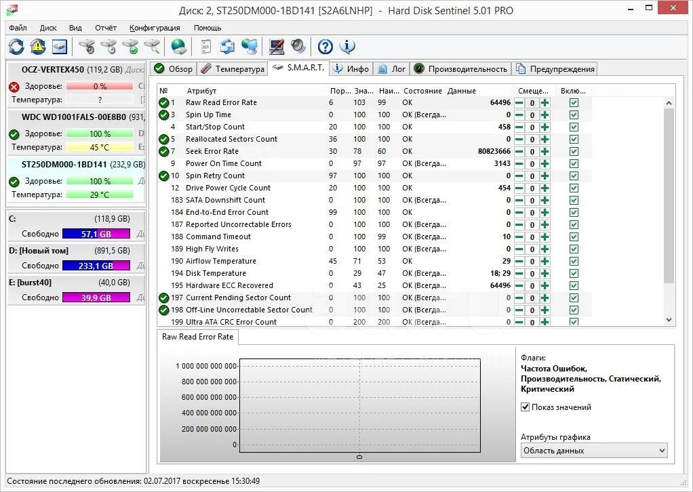Click the info bubble about icon
The height and width of the screenshot is (492, 693).
point(347,46)
